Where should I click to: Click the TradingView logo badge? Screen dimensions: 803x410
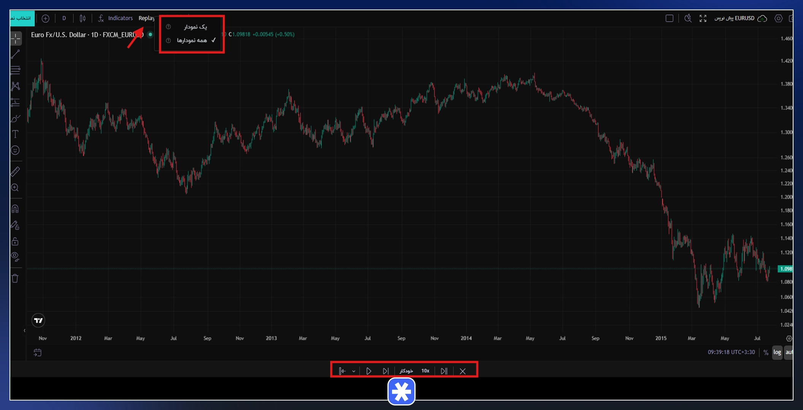coord(38,320)
